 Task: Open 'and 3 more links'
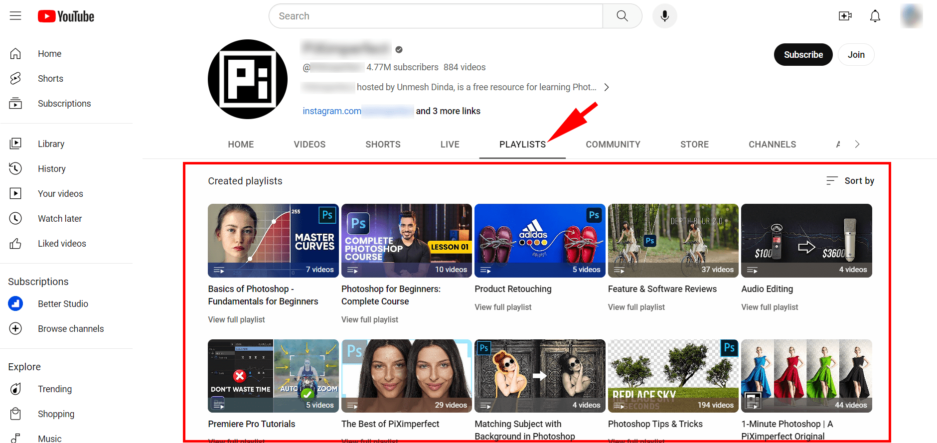(448, 111)
